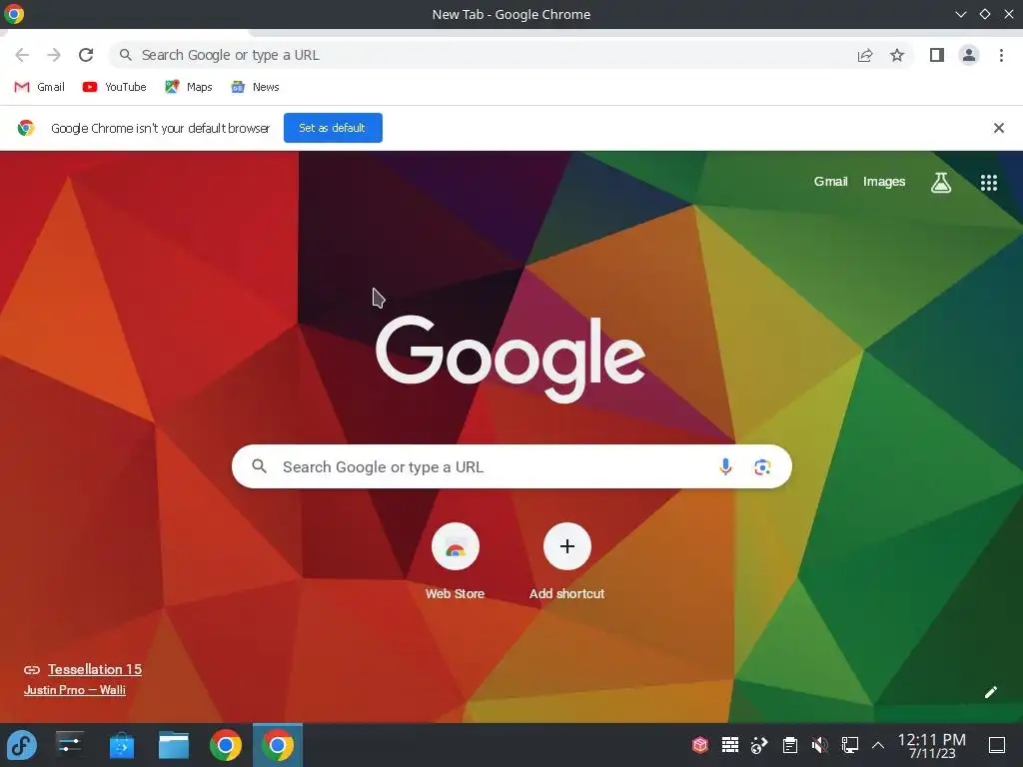Open Gmail link at top of page
The image size is (1023, 767).
coord(830,182)
